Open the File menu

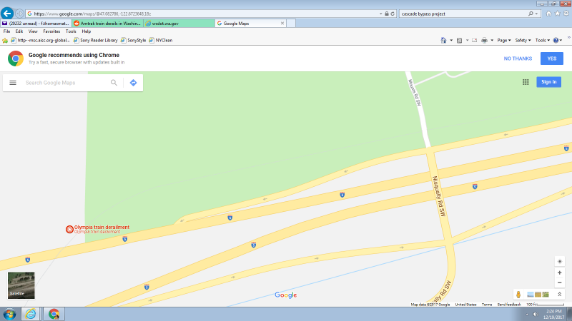pyautogui.click(x=6, y=31)
